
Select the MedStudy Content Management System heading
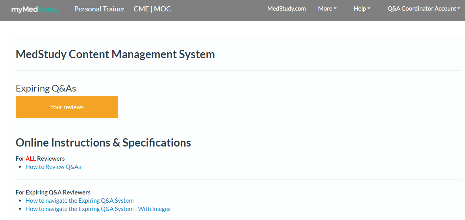[x=115, y=54]
